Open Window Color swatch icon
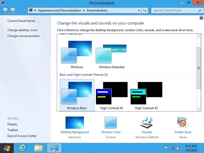Image resolution: width=204 pixels, height=153 pixels. [111, 123]
